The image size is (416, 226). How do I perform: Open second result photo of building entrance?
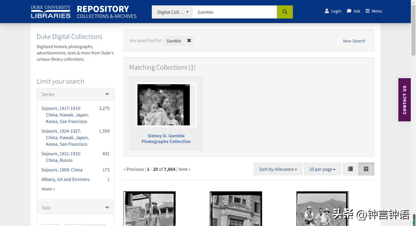[236, 209]
